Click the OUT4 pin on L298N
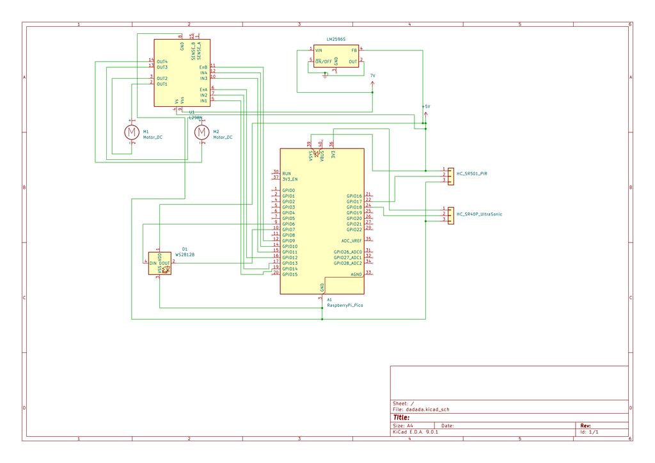 tap(162, 62)
